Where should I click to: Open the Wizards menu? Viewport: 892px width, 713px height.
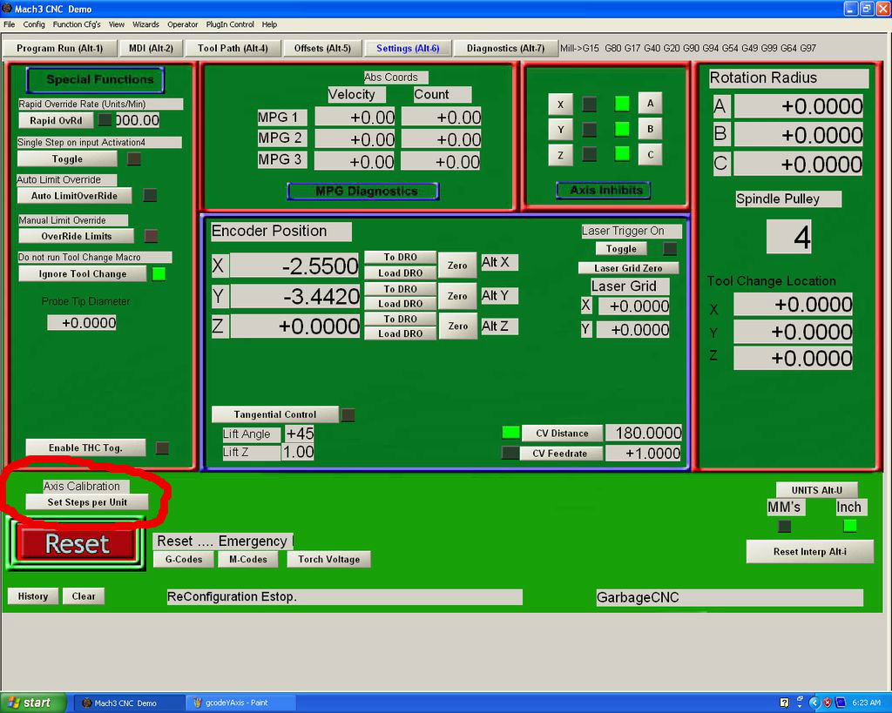coord(145,24)
